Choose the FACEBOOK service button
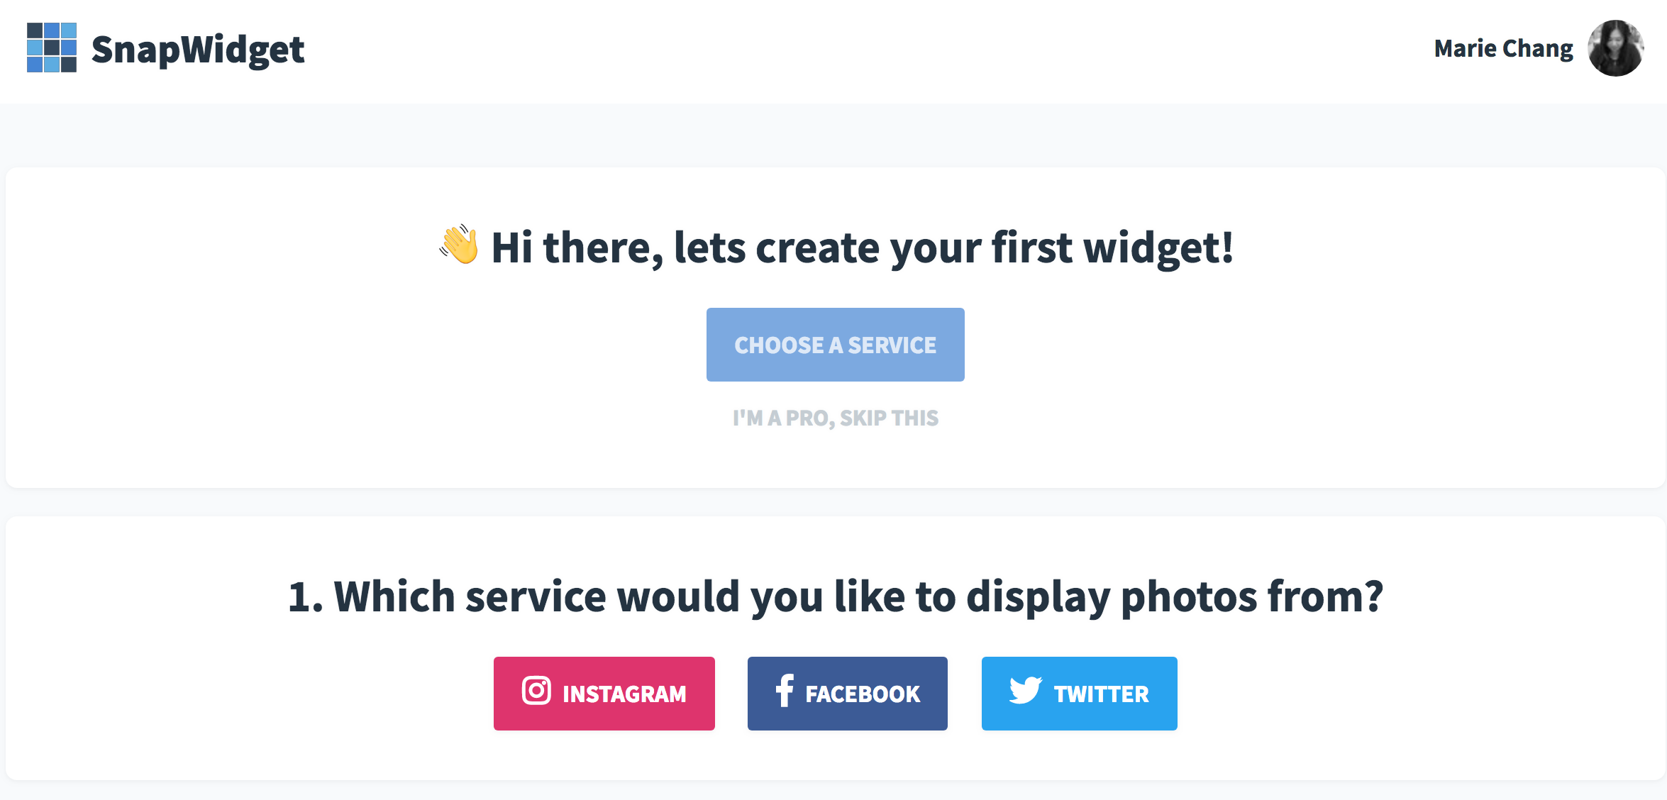This screenshot has width=1667, height=800. point(848,694)
